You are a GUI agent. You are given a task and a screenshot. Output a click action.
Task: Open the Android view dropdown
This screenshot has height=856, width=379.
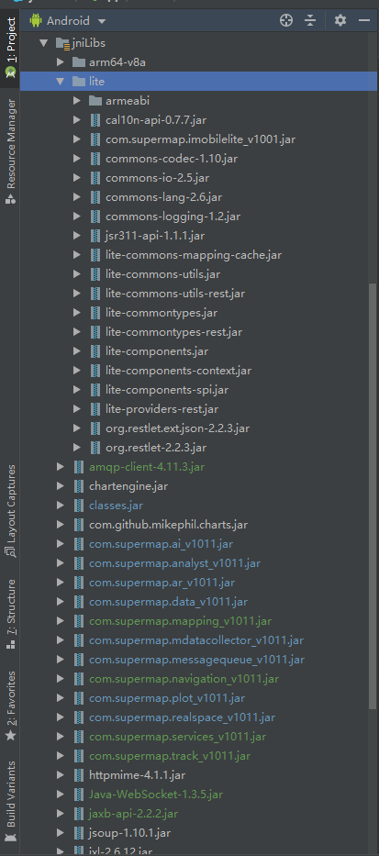(x=68, y=21)
